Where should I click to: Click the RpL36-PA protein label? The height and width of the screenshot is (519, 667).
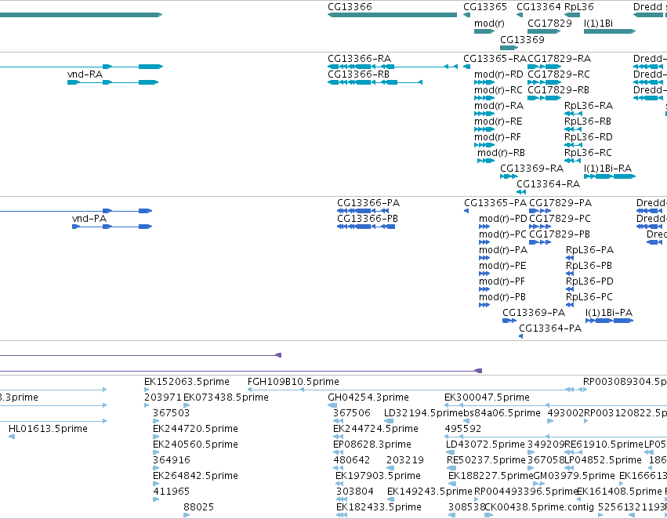click(x=590, y=251)
